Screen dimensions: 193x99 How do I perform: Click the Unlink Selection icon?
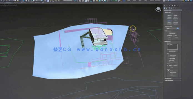pyautogui.click(x=4, y=1)
